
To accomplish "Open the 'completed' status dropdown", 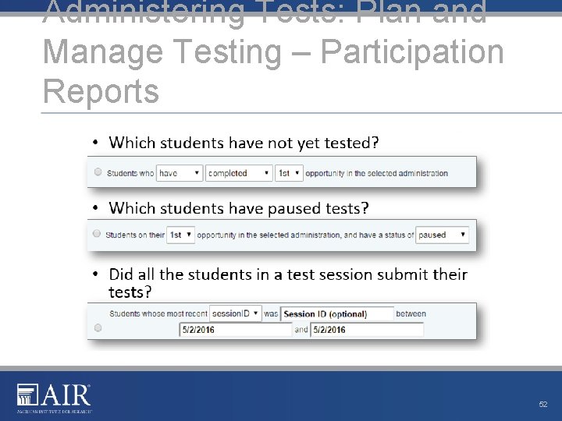I will tap(239, 173).
